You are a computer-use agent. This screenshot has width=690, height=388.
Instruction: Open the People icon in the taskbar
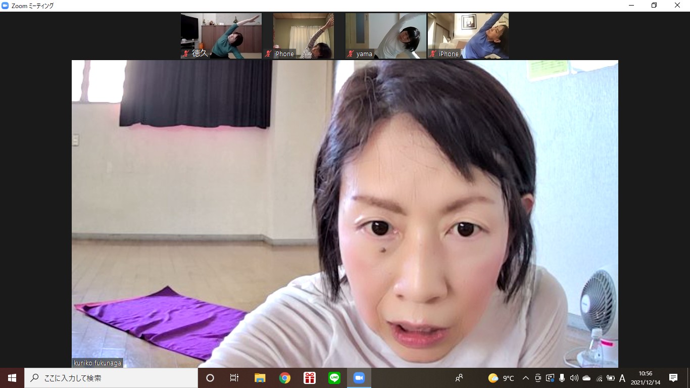[459, 378]
